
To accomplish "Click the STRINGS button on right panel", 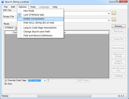I will (x=119, y=76).
